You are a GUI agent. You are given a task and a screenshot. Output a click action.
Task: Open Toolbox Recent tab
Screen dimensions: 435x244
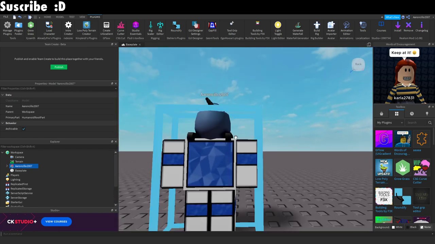pos(412,114)
